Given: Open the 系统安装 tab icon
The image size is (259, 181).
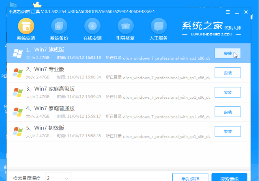Looking at the screenshot, I should tap(26, 26).
